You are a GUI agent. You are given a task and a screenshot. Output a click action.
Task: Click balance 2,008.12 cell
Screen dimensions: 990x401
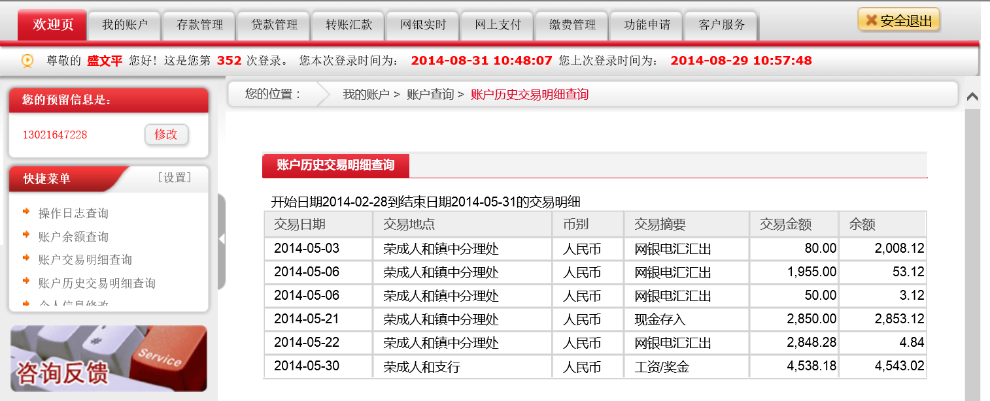883,248
